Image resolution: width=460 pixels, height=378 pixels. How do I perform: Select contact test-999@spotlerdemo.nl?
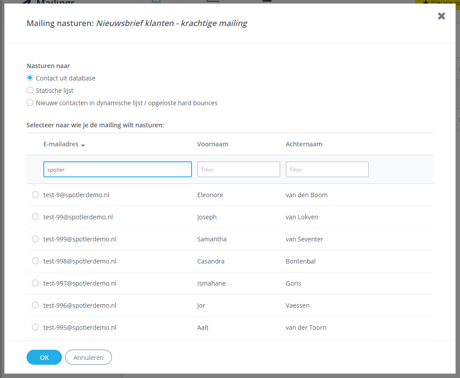35,238
